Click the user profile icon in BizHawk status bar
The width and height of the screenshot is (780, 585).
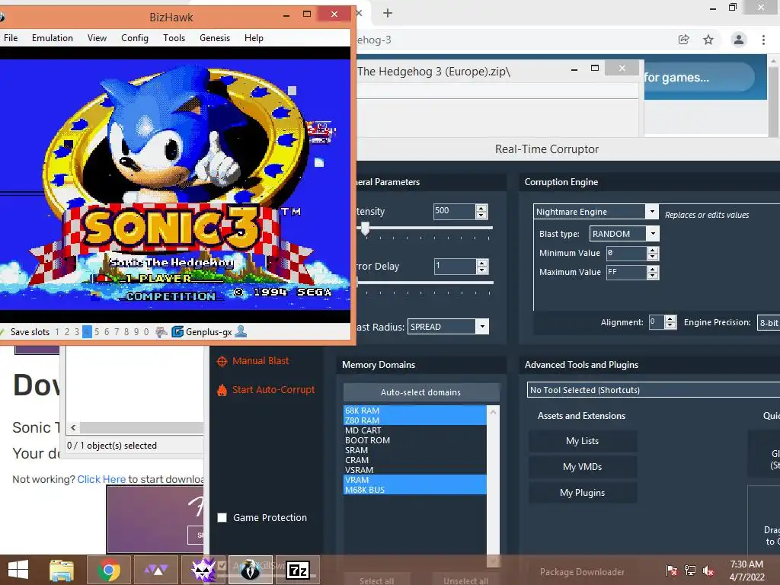241,331
